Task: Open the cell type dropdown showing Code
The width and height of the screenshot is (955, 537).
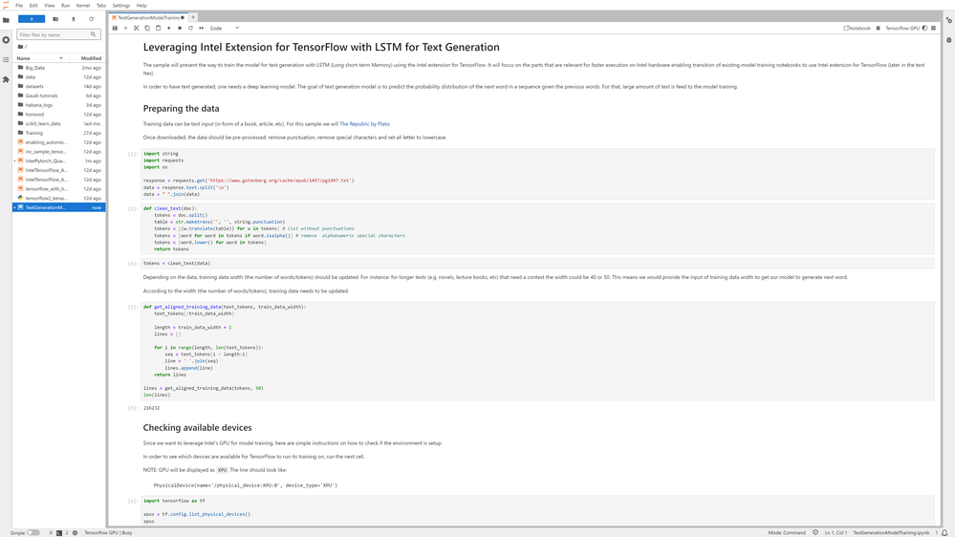Action: [x=225, y=28]
